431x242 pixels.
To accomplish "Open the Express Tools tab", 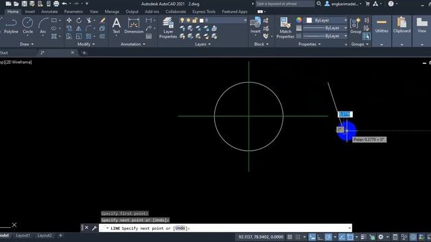I will [x=203, y=11].
